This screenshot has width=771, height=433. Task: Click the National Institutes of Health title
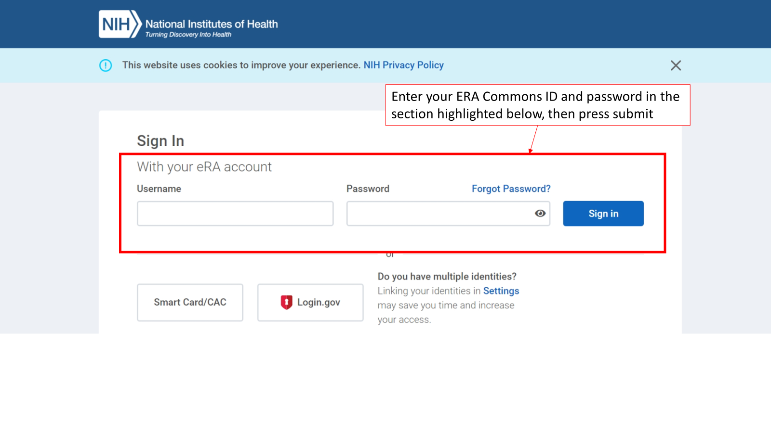pyautogui.click(x=212, y=24)
